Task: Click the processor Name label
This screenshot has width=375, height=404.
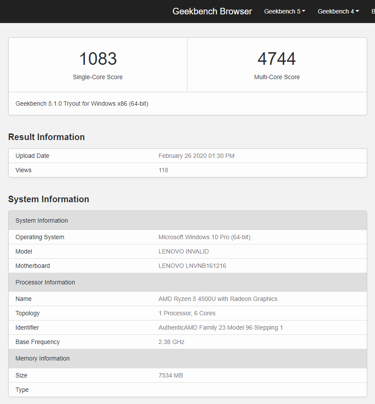Action: click(23, 299)
